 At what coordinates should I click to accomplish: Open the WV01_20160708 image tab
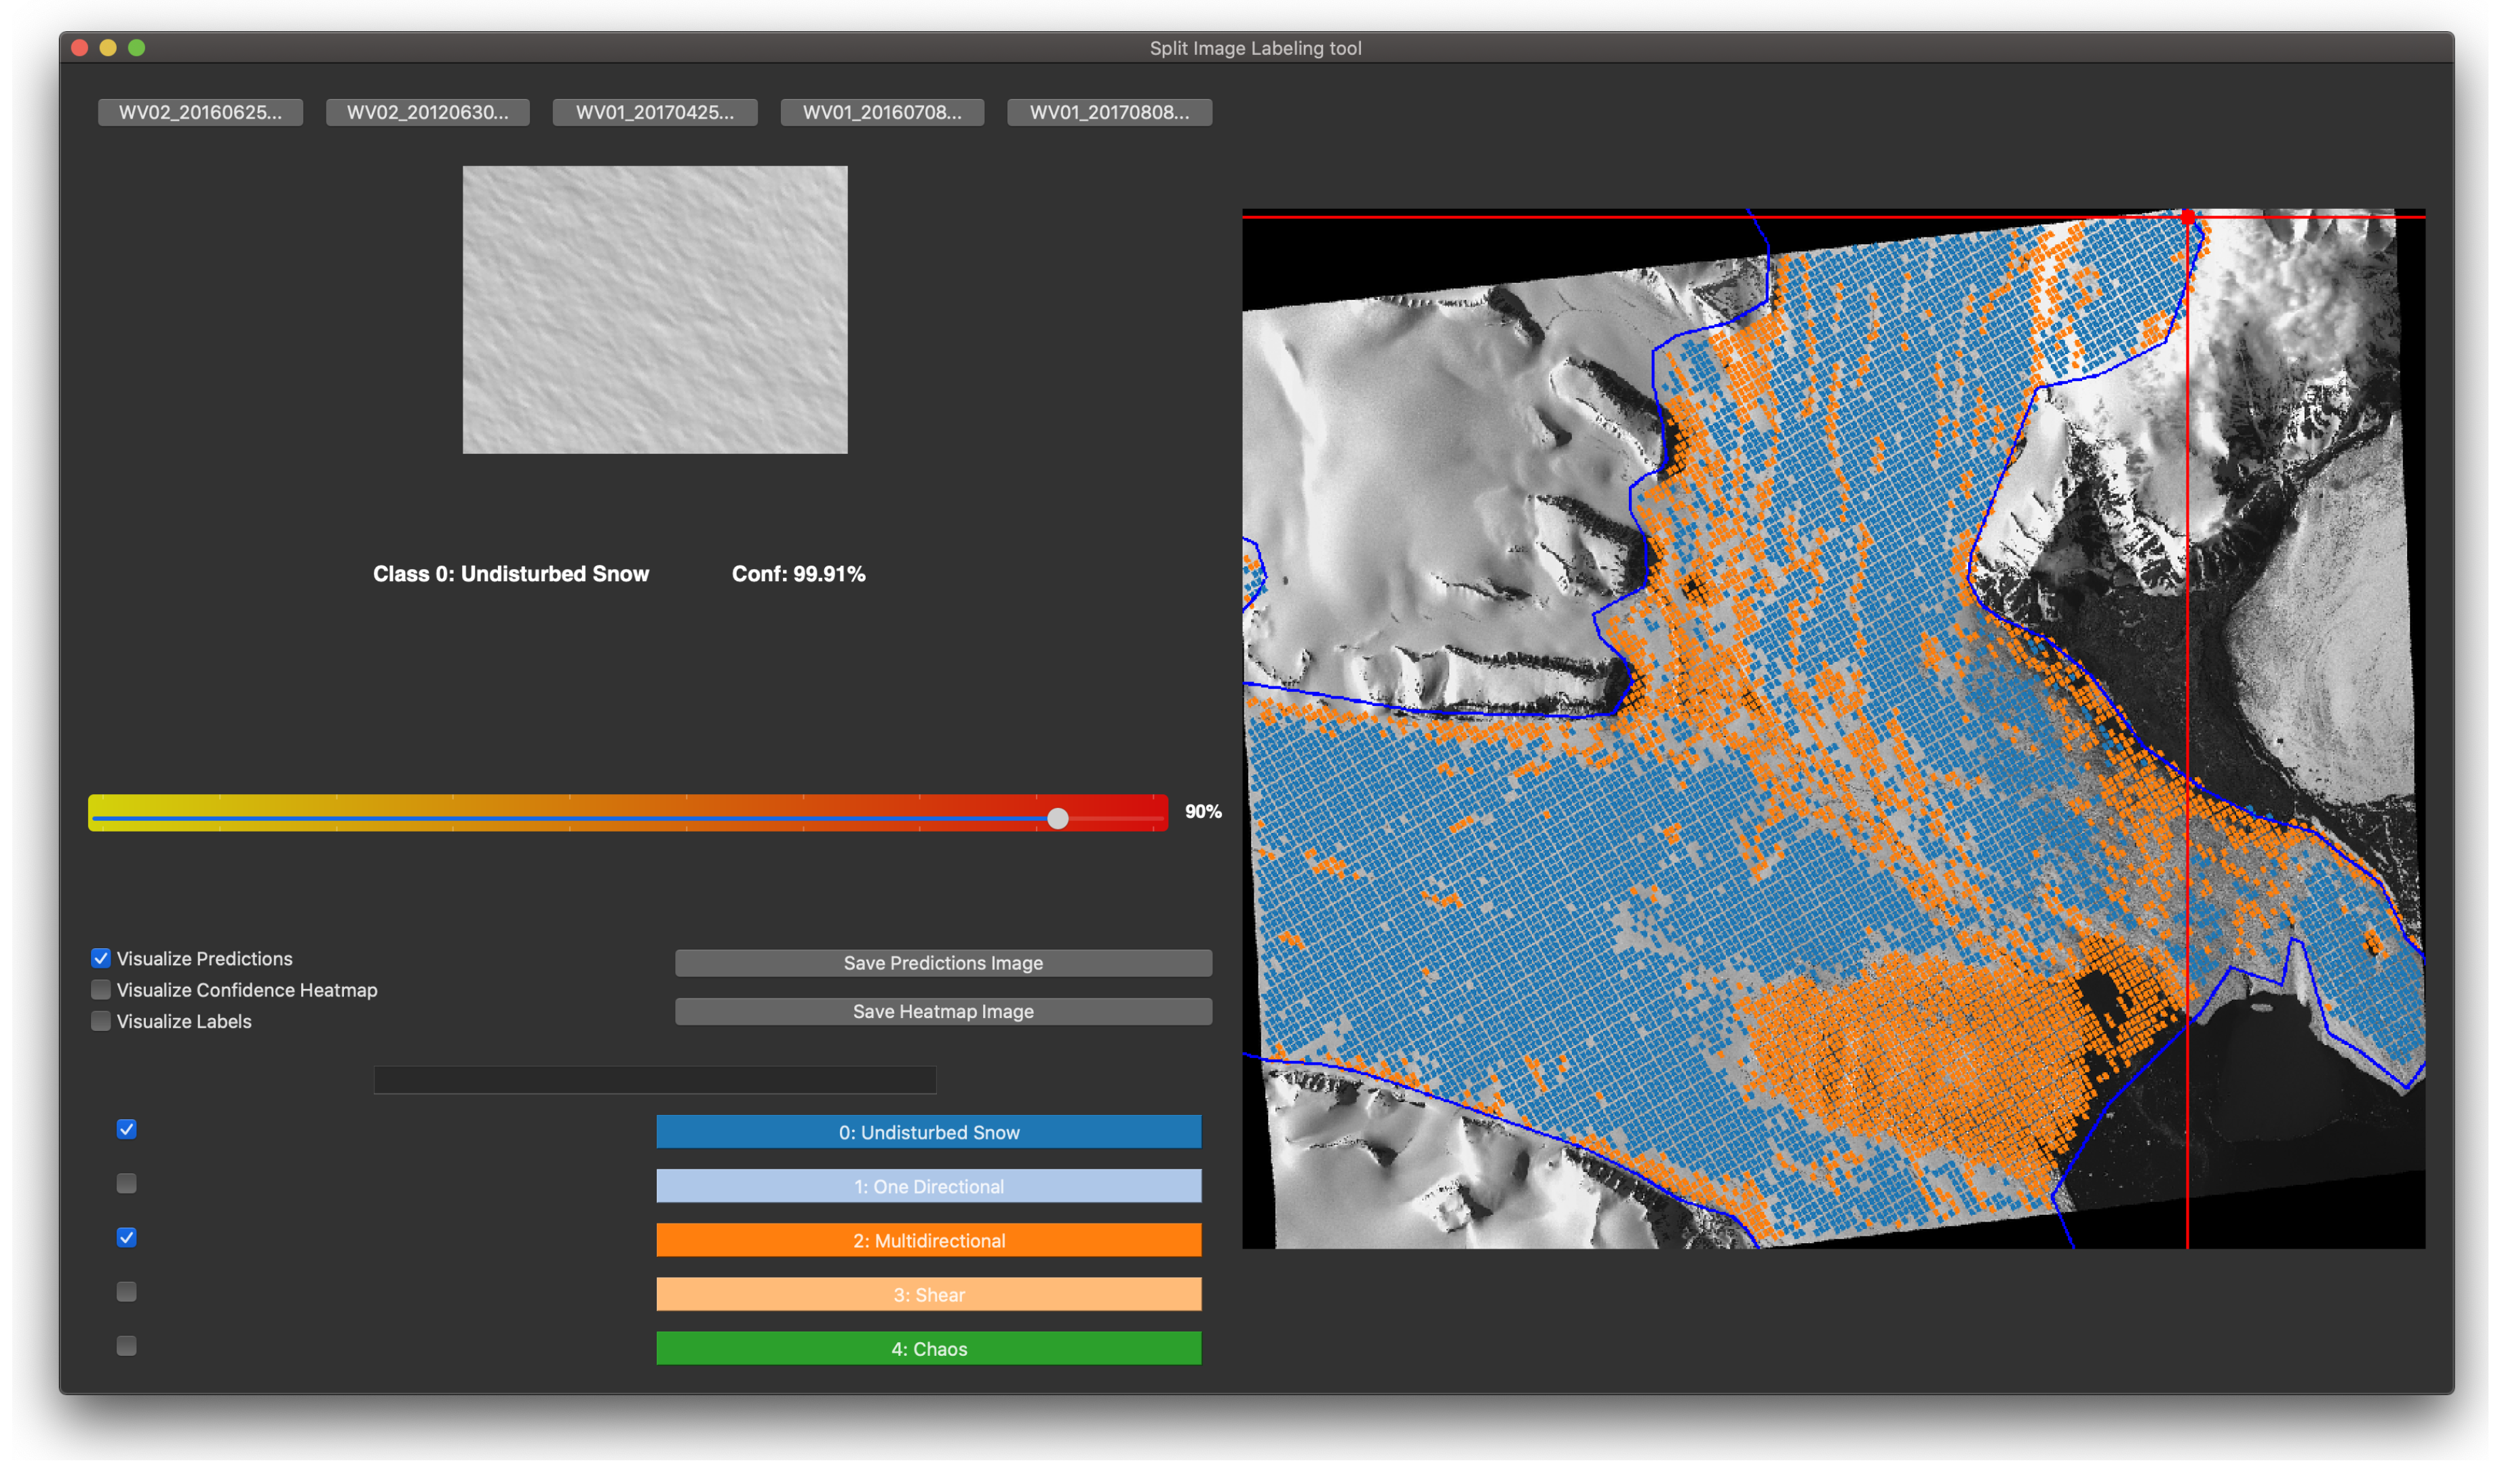(x=881, y=112)
